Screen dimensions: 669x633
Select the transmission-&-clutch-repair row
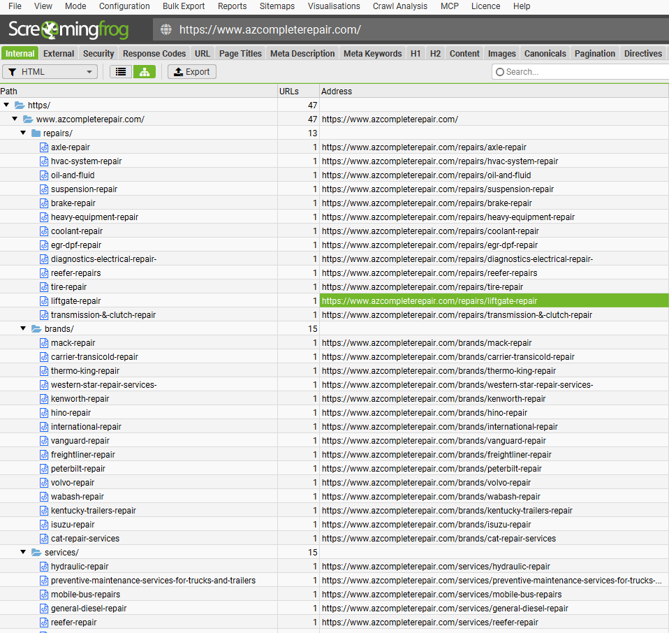click(334, 315)
